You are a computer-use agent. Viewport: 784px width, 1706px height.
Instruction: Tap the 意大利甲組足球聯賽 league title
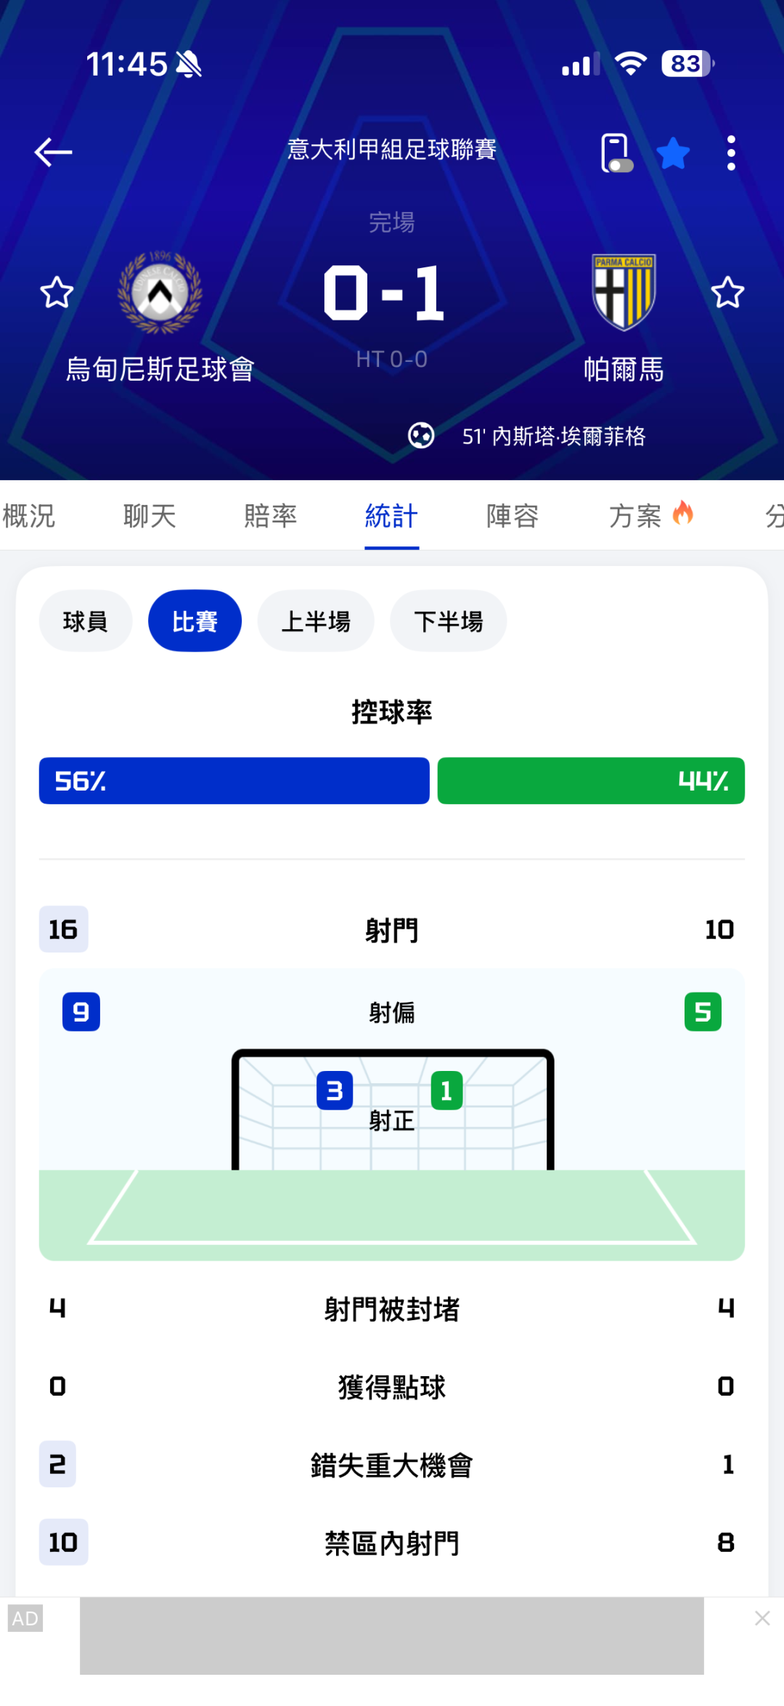click(392, 150)
